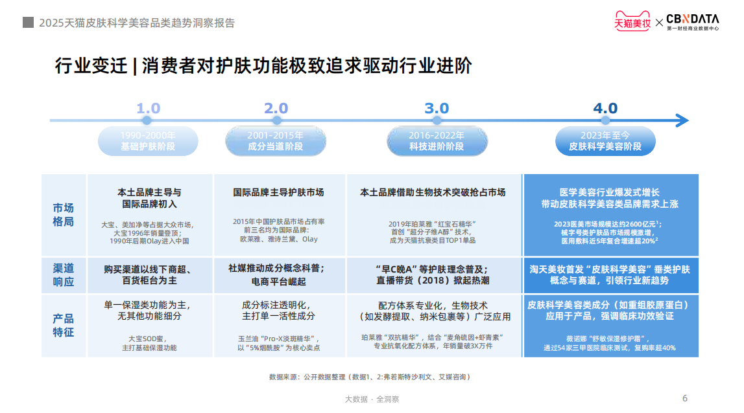Select the 渠道响应 row header
This screenshot has width=744, height=413.
pyautogui.click(x=64, y=275)
